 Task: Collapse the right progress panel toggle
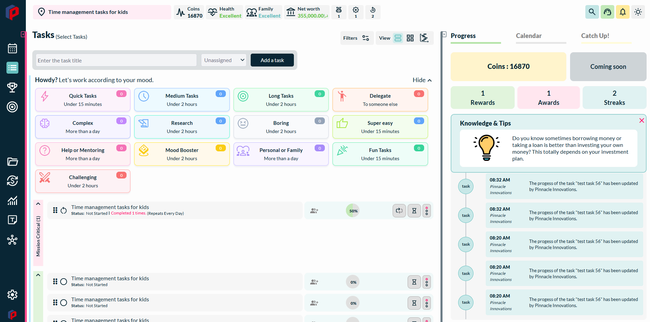click(x=444, y=34)
